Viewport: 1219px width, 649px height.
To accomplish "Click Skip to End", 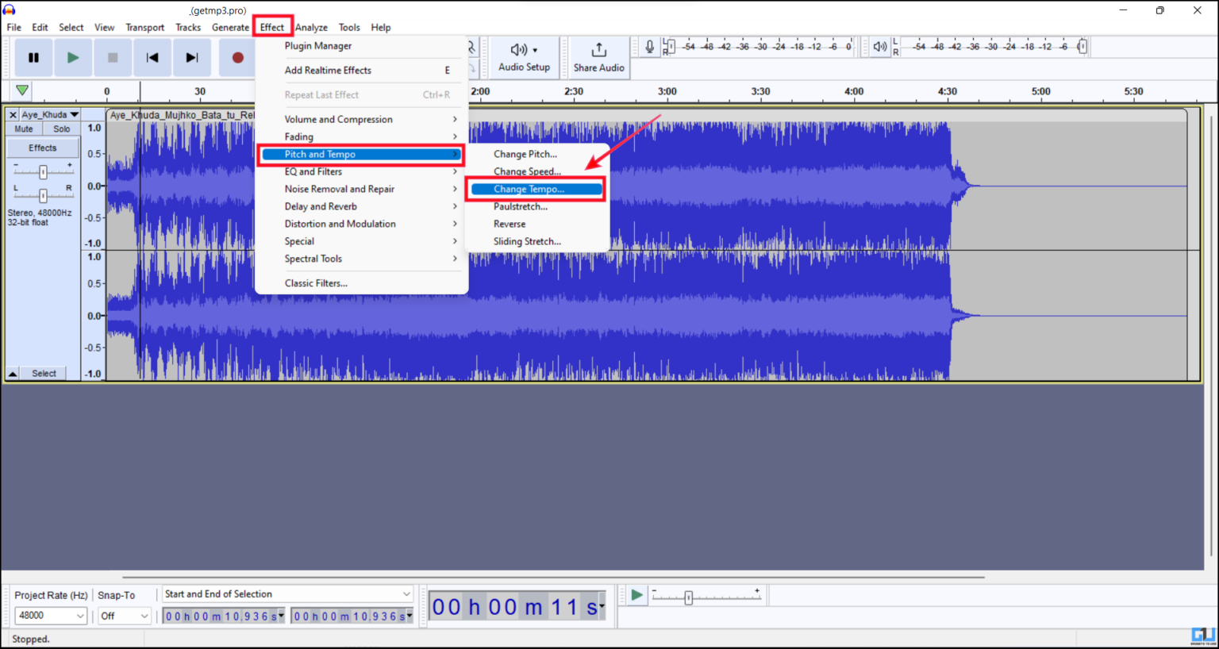I will pyautogui.click(x=191, y=57).
